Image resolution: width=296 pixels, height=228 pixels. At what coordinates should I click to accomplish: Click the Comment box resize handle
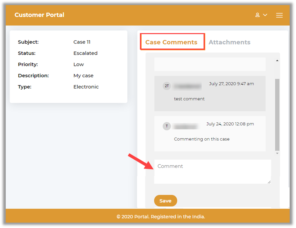point(269,182)
